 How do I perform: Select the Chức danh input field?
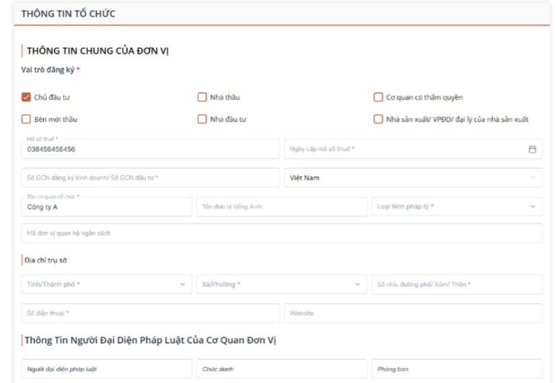coord(282,369)
